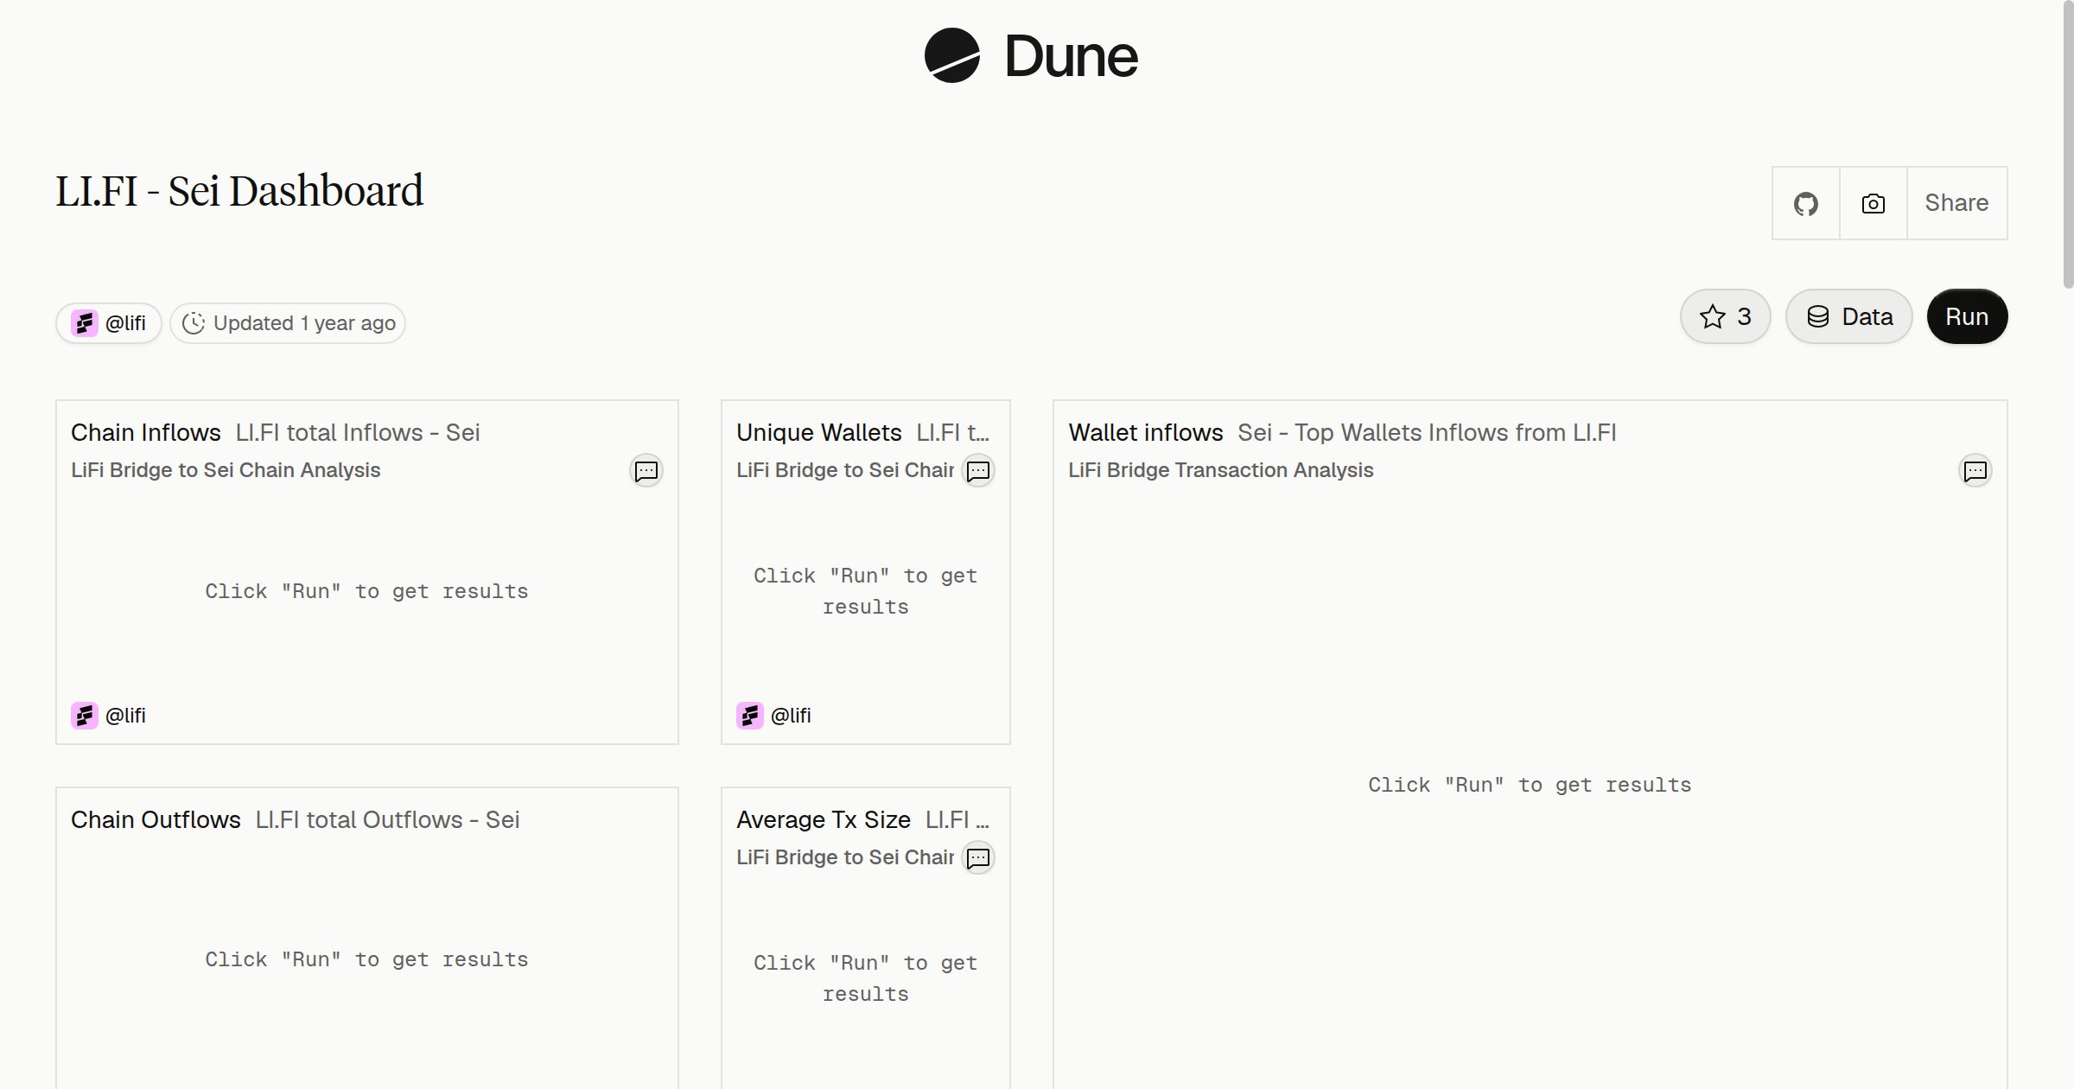Click the Updated 1 year ago badge

[x=288, y=323]
